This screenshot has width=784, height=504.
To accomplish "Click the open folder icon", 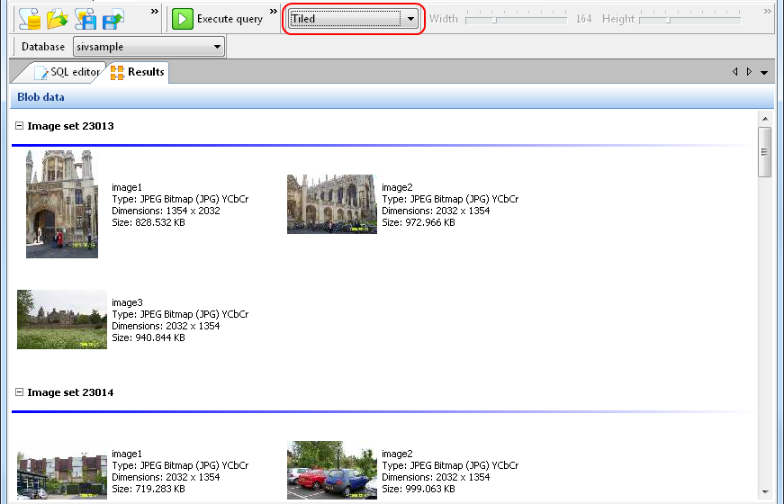I will coord(58,18).
